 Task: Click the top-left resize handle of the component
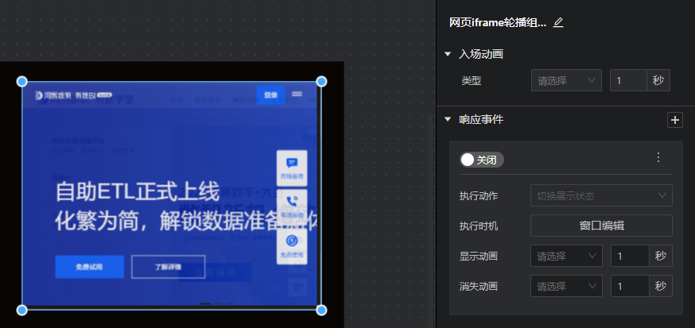pos(22,82)
